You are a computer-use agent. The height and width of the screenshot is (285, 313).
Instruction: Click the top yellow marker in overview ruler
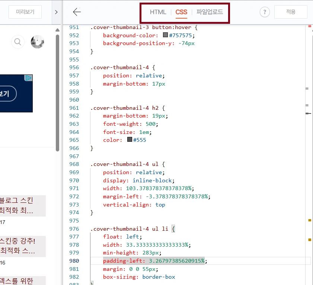[x=310, y=220]
